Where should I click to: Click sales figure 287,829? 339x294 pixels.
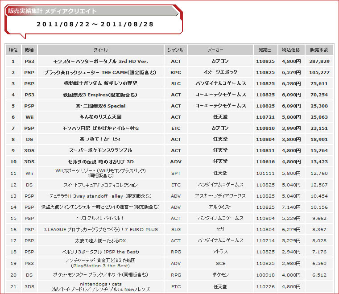click(x=319, y=62)
